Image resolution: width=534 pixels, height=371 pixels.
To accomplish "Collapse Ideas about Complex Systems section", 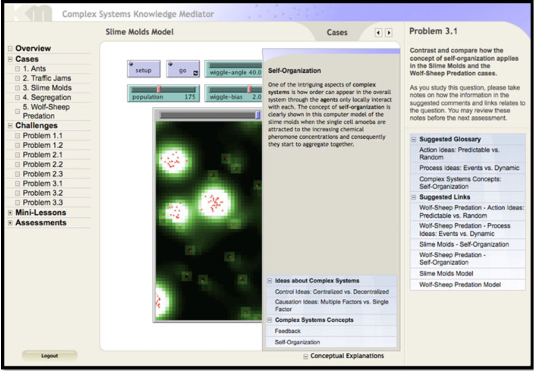I will click(270, 281).
